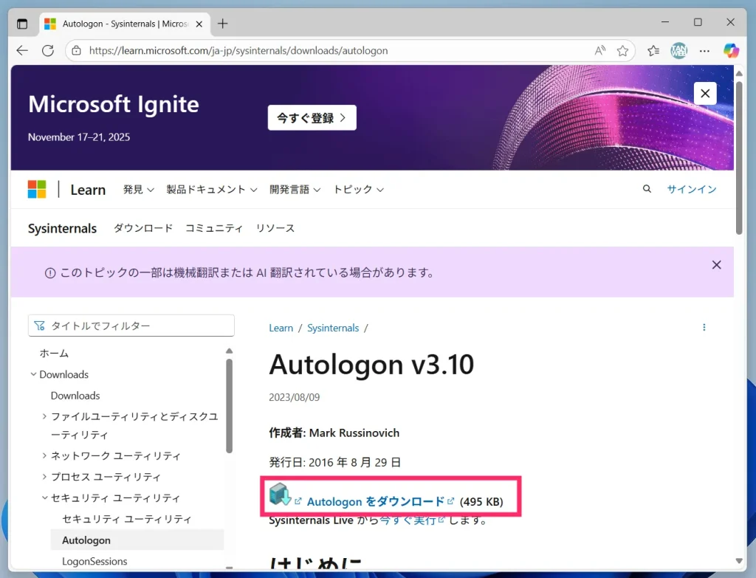The width and height of the screenshot is (756, 578).
Task: Open the ダウンロード Sysinternals menu item
Action: click(143, 228)
